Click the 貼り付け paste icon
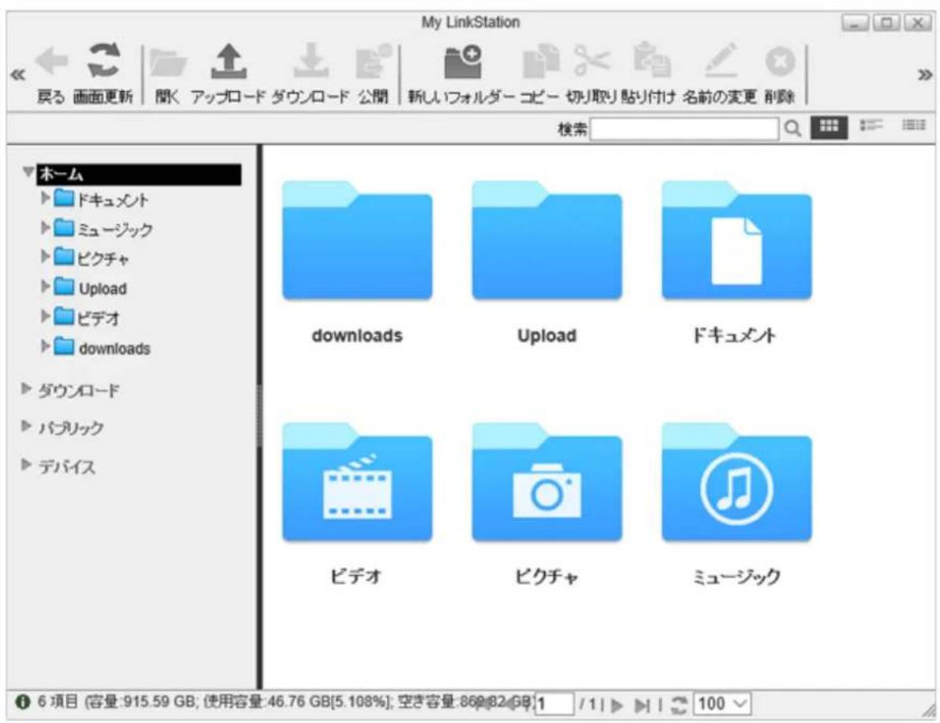 (652, 60)
